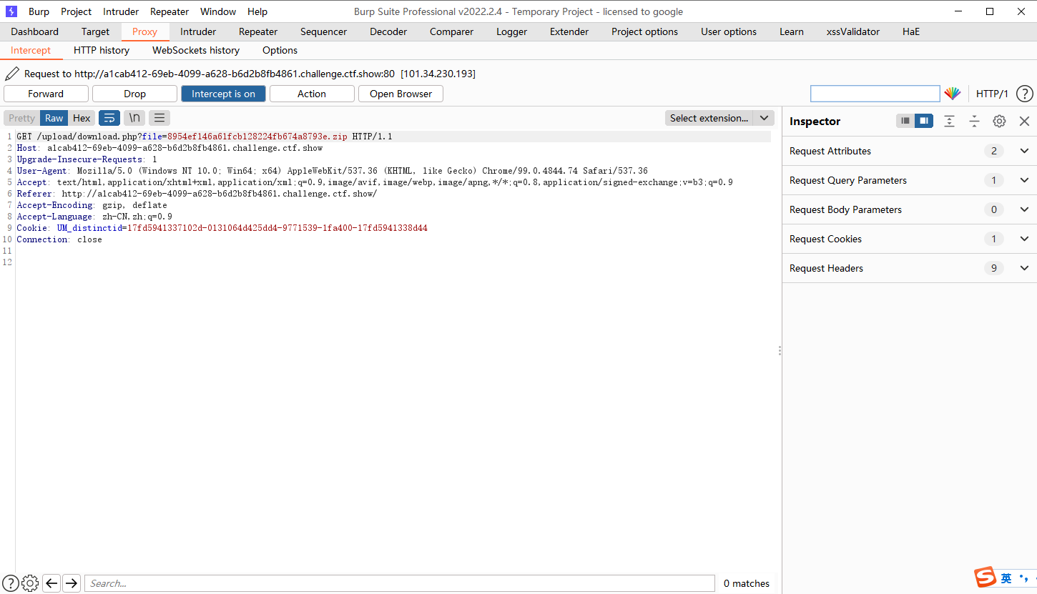Viewport: 1037px width, 594px height.
Task: Click the bottom Search input field
Action: [x=399, y=583]
